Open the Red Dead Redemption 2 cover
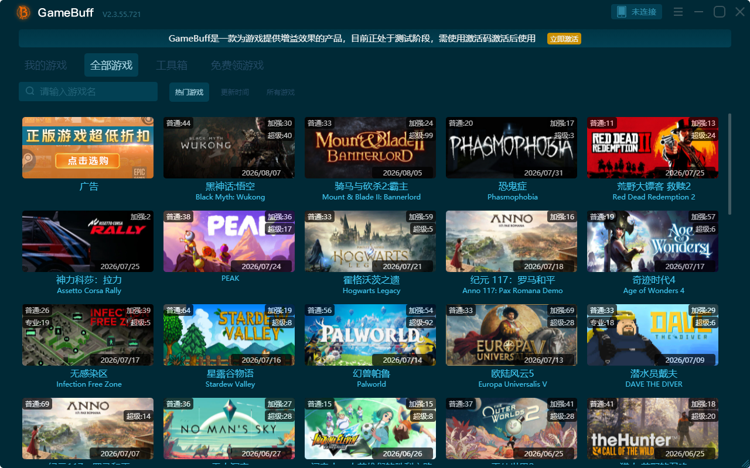 coord(653,147)
